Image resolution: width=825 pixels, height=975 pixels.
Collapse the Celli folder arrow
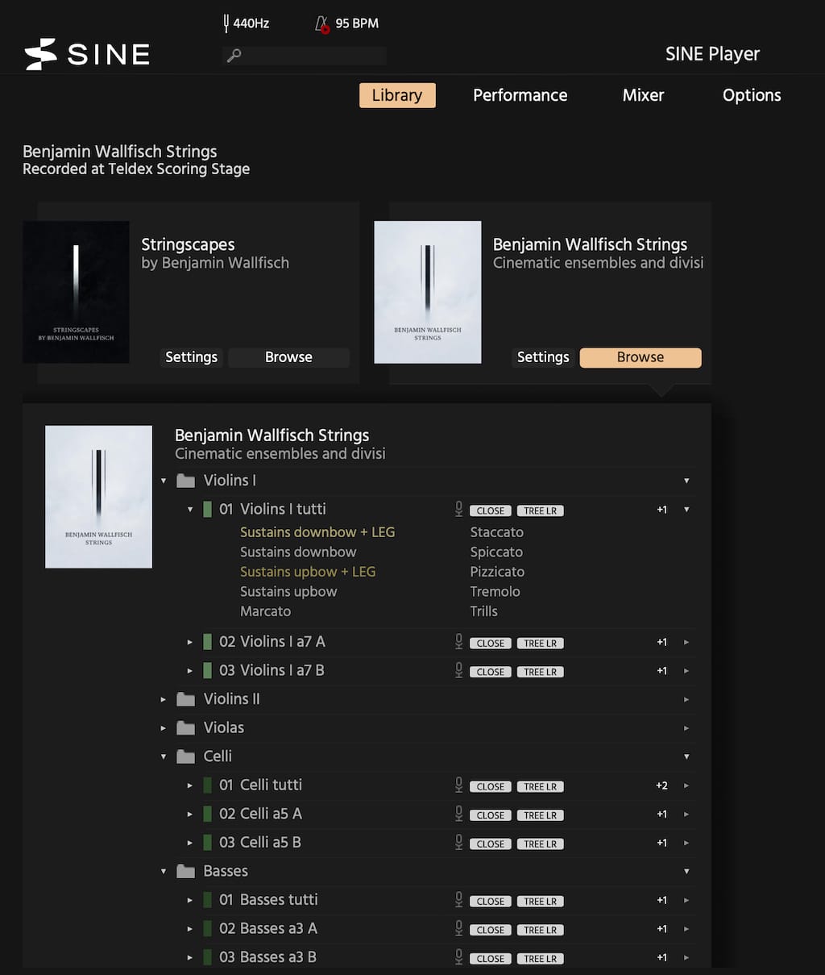click(164, 756)
